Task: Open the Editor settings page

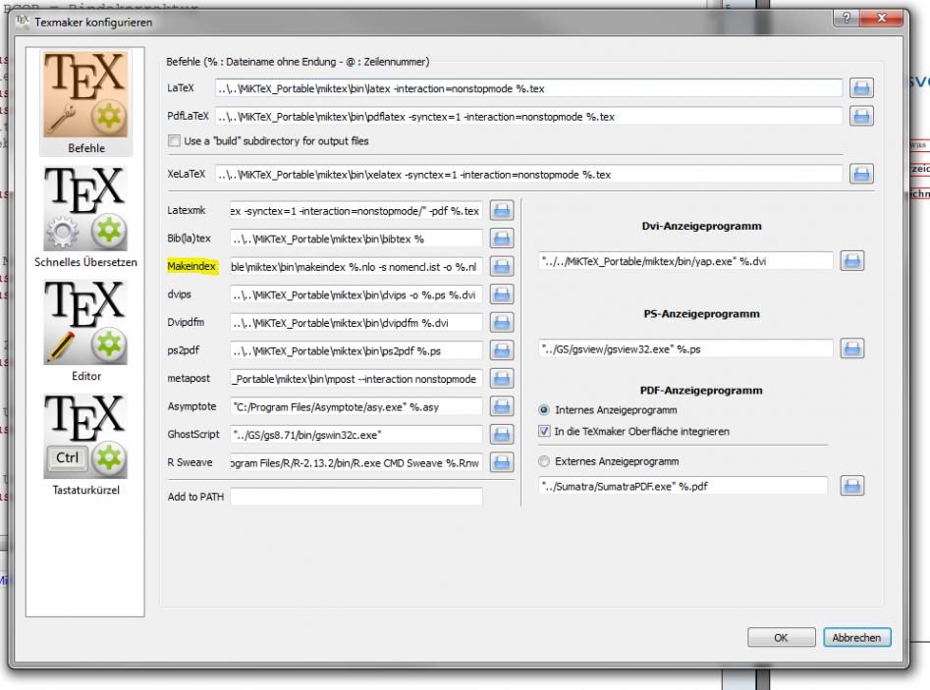Action: (x=86, y=331)
